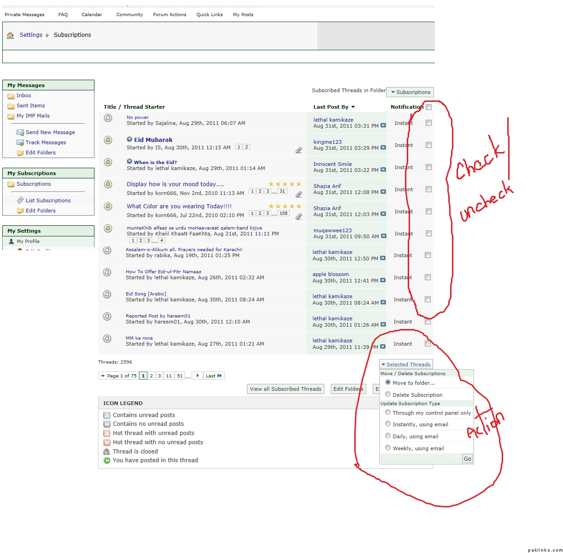Check the No power thread checkbox
The height and width of the screenshot is (553, 563).
click(428, 123)
